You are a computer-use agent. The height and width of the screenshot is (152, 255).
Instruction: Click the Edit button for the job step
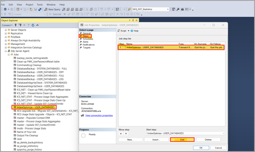click(182, 139)
